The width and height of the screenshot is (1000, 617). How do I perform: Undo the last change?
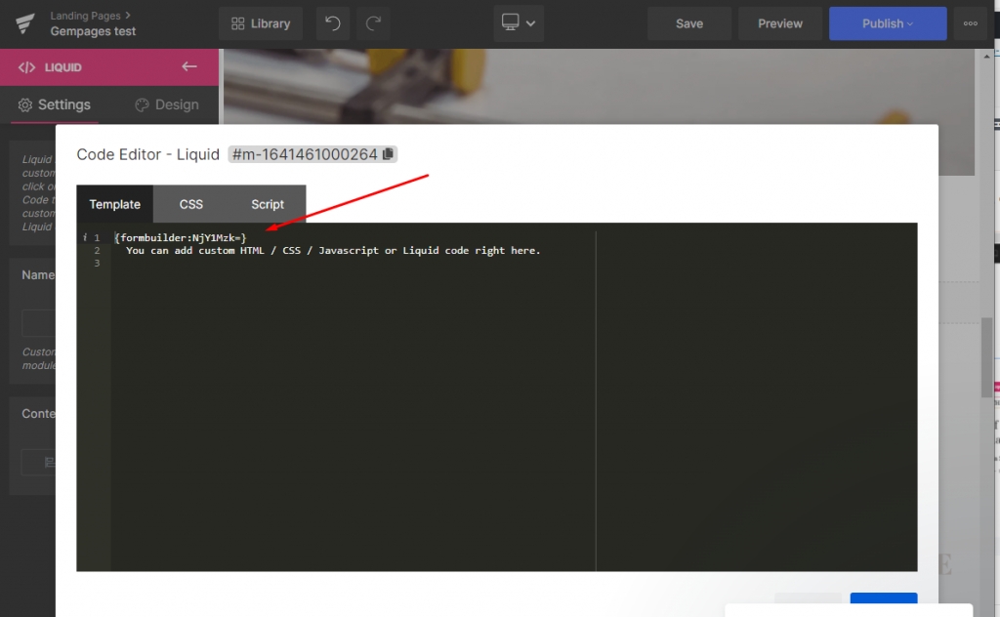(x=333, y=23)
